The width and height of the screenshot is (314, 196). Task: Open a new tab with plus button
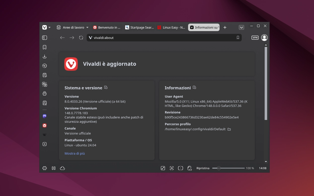(225, 27)
